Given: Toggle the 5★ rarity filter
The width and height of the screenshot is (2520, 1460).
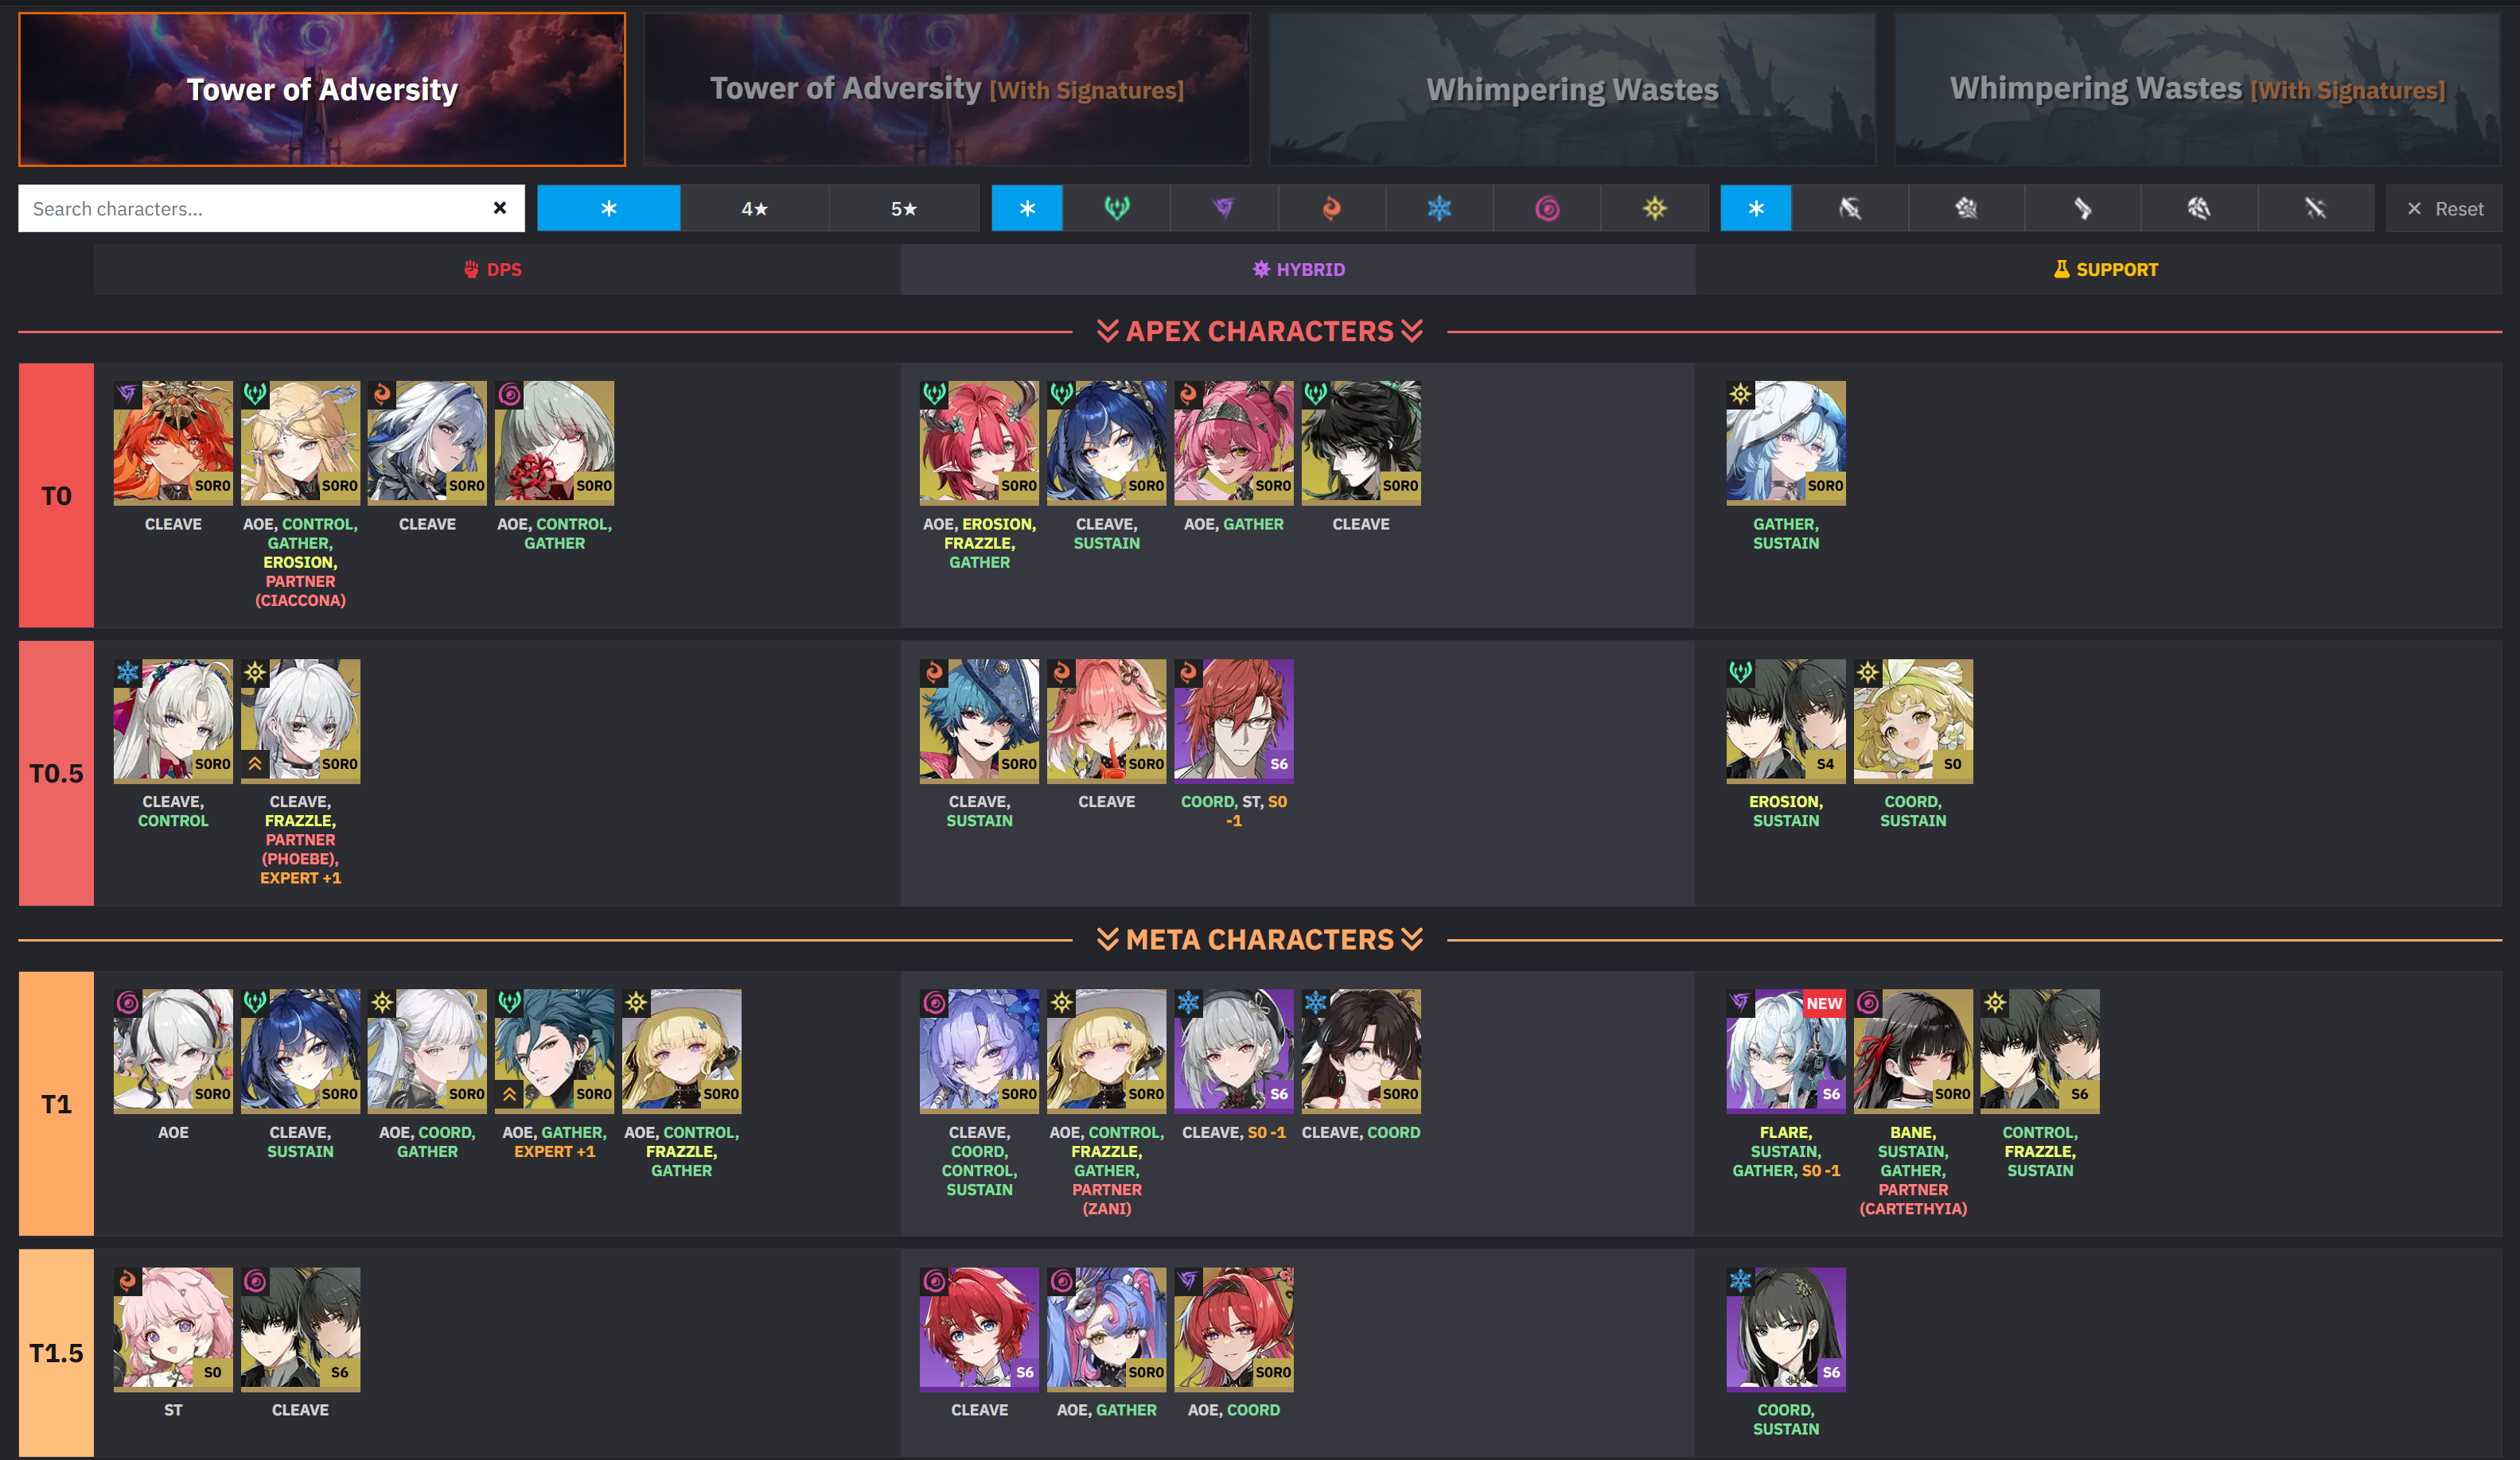Looking at the screenshot, I should [904, 208].
